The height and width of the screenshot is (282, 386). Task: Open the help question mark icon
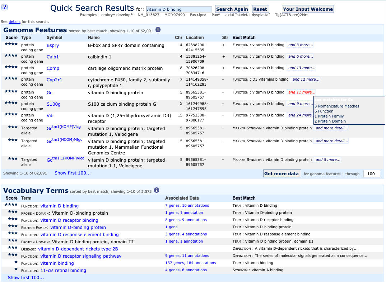4,7
